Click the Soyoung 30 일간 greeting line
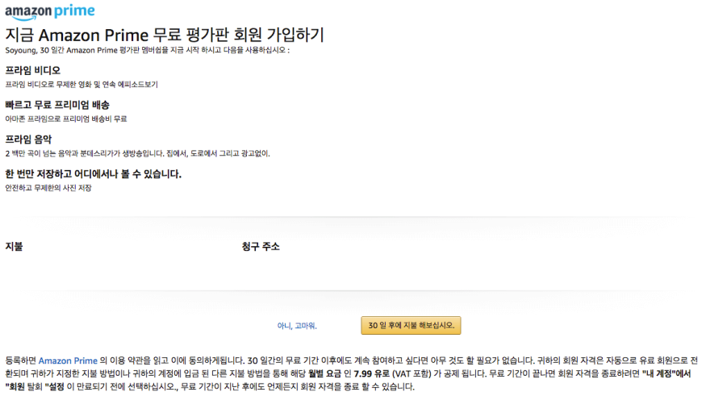 (148, 50)
